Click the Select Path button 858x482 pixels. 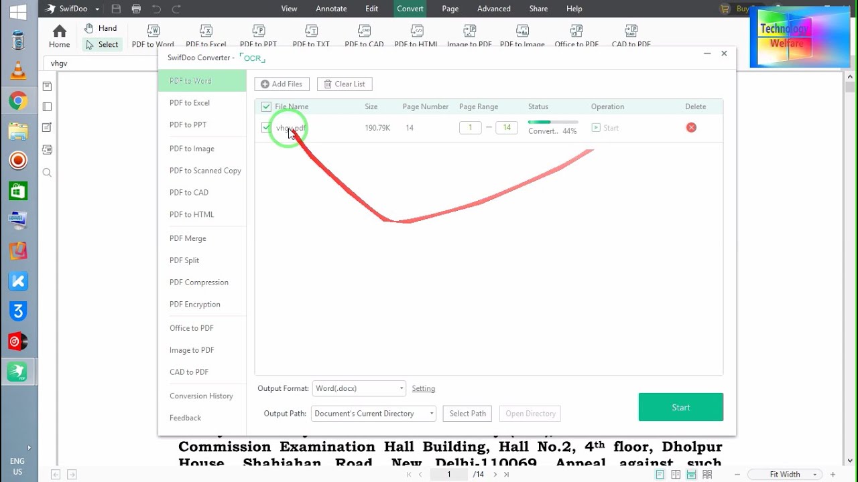pos(468,414)
